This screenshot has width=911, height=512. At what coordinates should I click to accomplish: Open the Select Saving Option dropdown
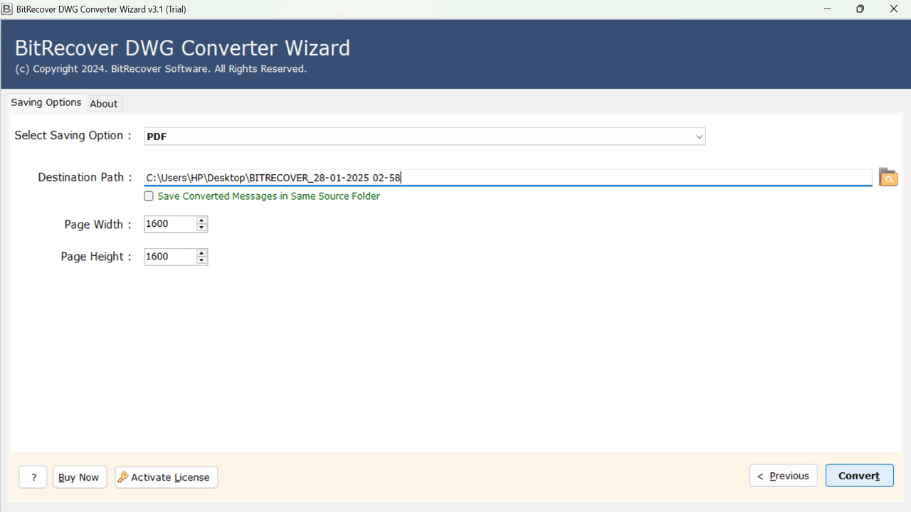pyautogui.click(x=424, y=137)
